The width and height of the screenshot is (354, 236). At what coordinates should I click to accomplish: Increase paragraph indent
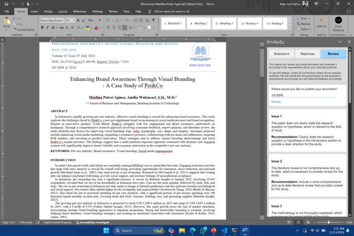tap(141, 20)
